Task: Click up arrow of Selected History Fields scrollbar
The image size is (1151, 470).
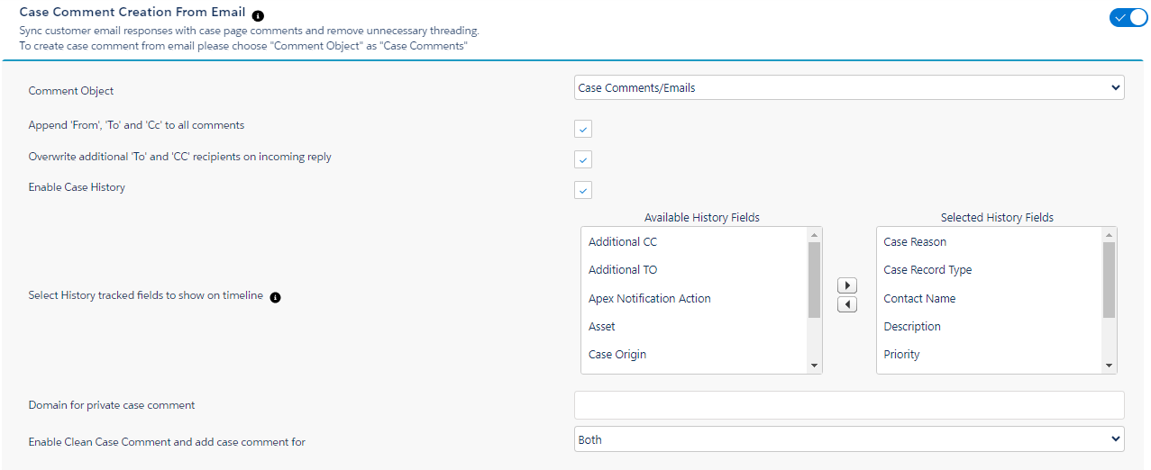Action: tap(1109, 235)
